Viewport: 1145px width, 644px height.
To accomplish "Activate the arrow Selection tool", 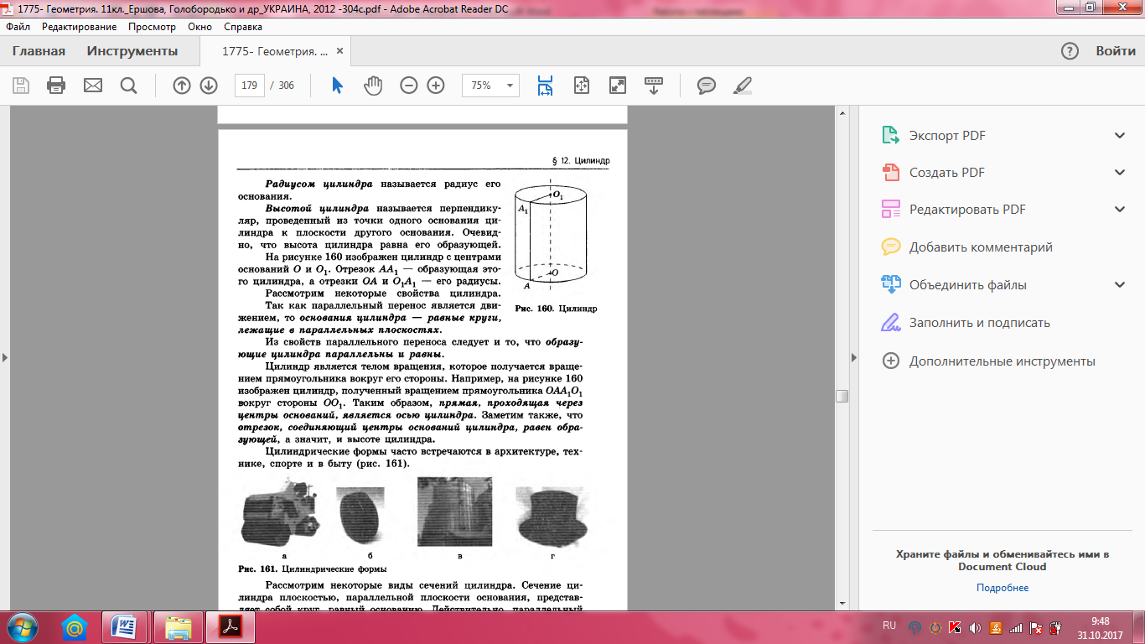I will 337,86.
